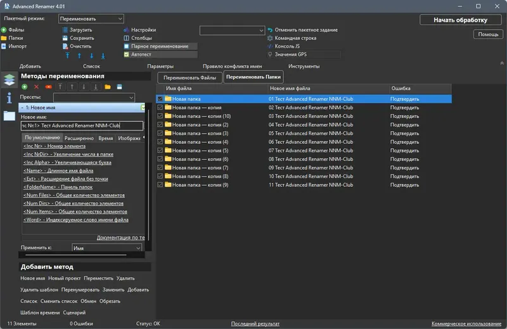Click the green add Файлы icon
The height and width of the screenshot is (329, 507).
pyautogui.click(x=4, y=30)
